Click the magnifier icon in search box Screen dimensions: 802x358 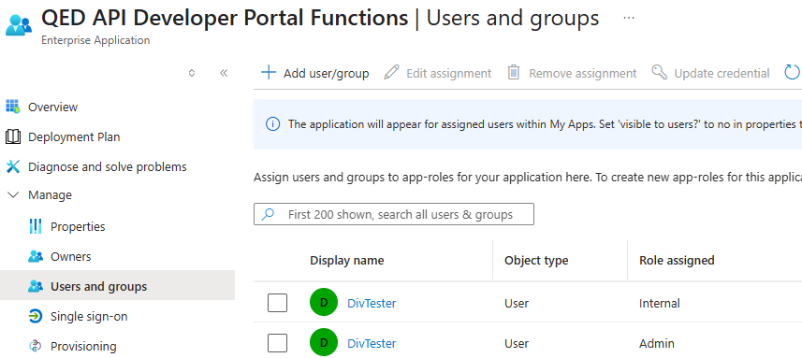point(268,214)
